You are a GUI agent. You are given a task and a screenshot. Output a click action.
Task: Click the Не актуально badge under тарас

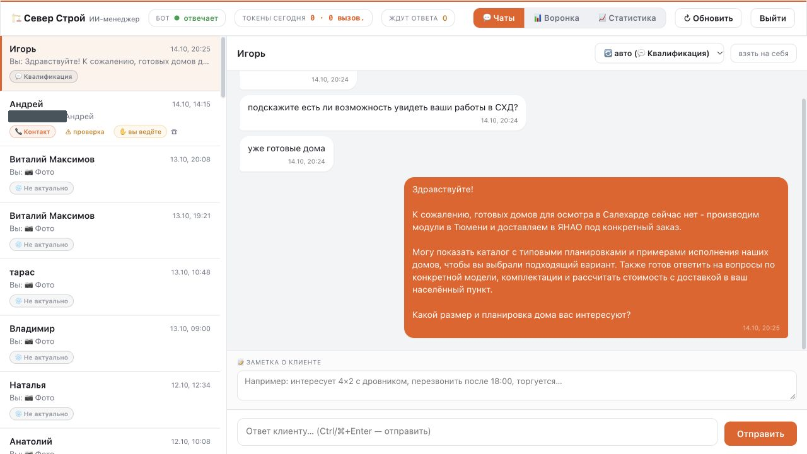(x=42, y=301)
